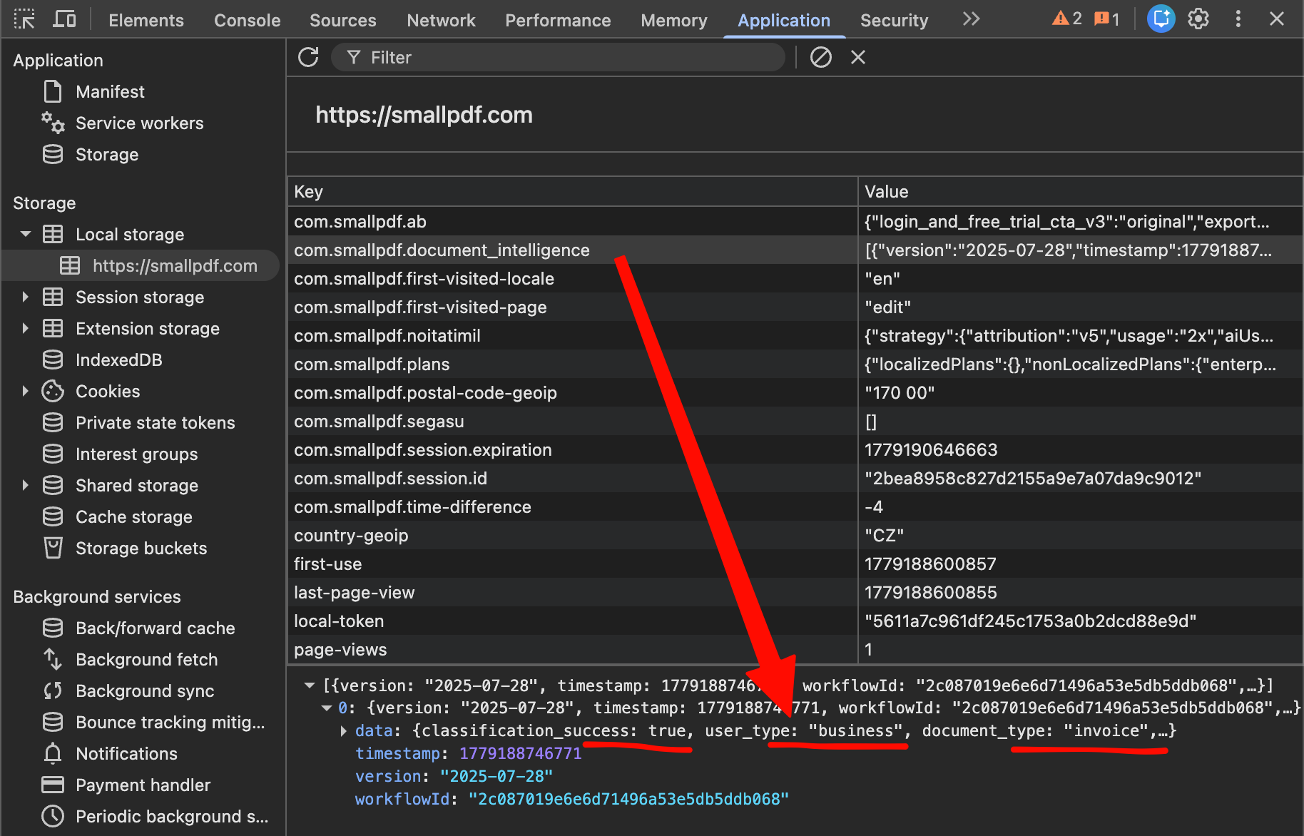Screen dimensions: 1304x836
Task: Switch to the Network tab
Action: coord(442,20)
